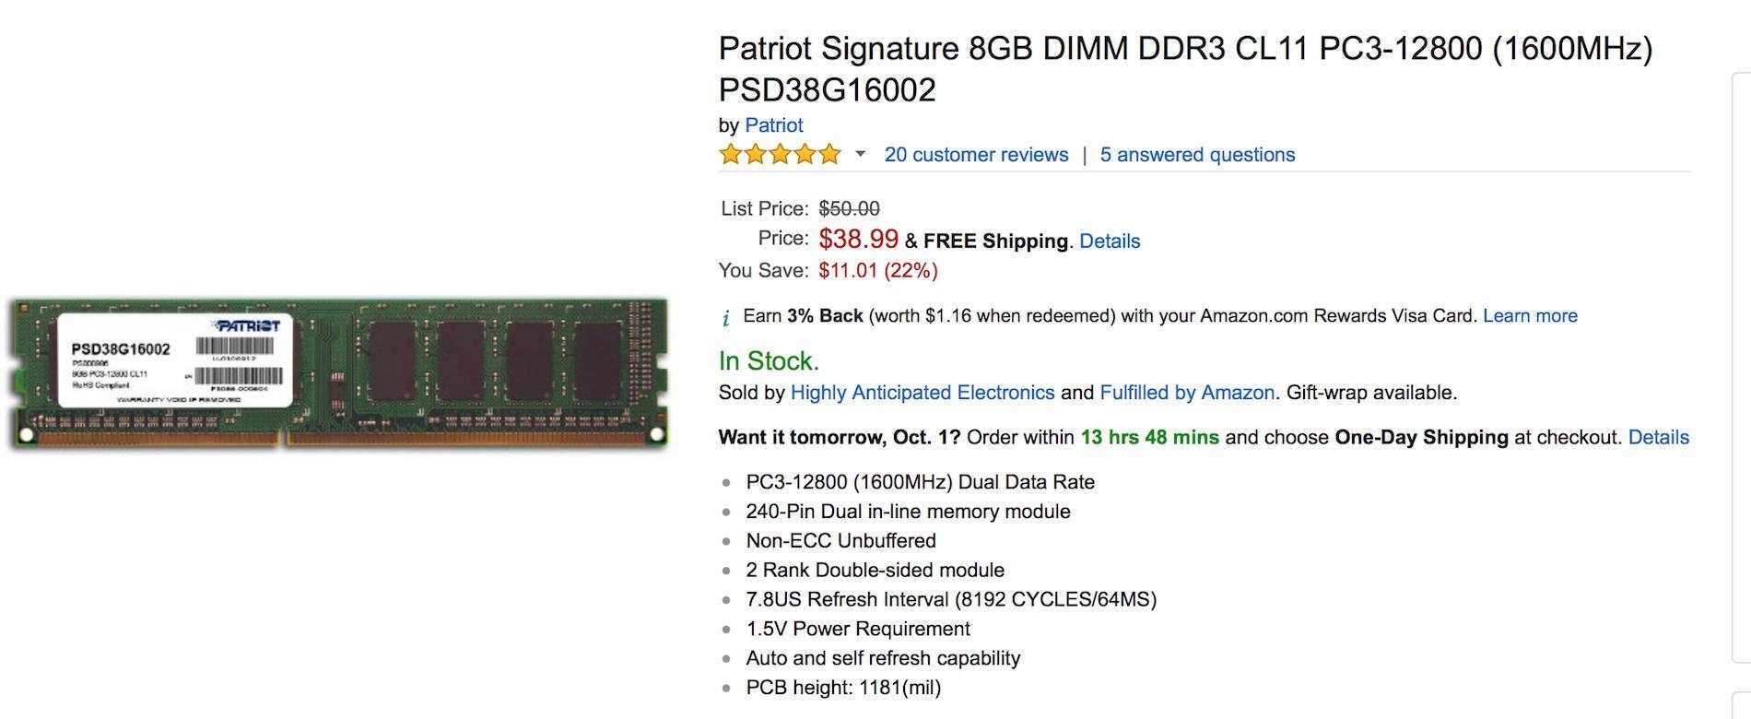Select the fifth star in the rating

tap(828, 154)
